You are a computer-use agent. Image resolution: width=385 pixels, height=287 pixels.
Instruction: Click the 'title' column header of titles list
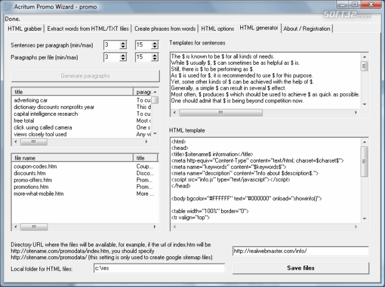click(72, 92)
